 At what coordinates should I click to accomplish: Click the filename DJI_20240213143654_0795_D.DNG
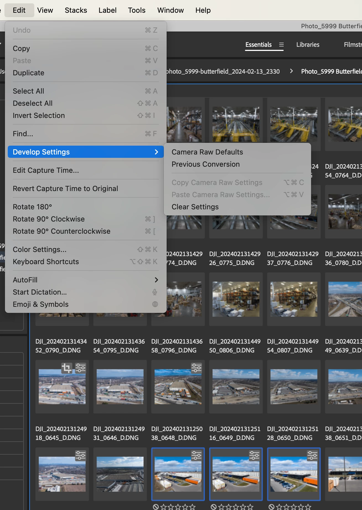pyautogui.click(x=119, y=346)
